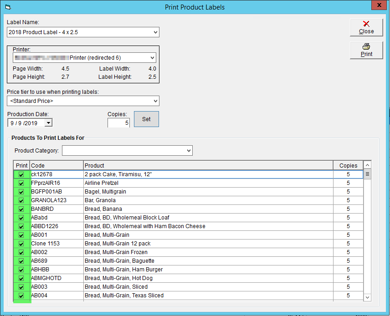
Task: Open the price tier dropdown showing Standard Price
Action: pos(155,101)
